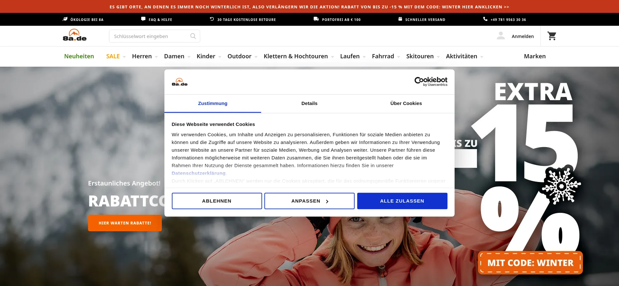Click the 8a.de logo in the cookie dialog
The height and width of the screenshot is (286, 619).
[x=180, y=82]
